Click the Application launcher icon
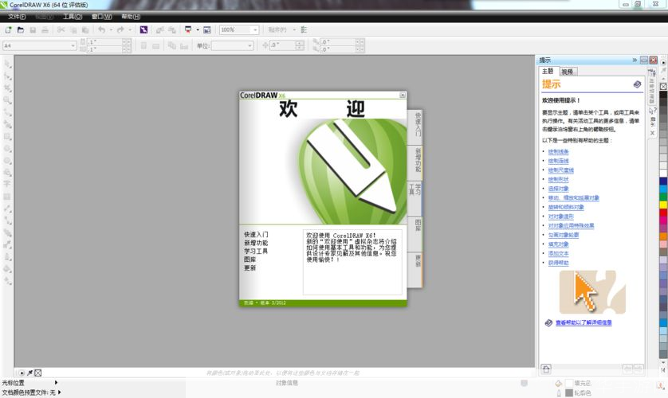Screen dimensions: 668x398 (x=188, y=29)
